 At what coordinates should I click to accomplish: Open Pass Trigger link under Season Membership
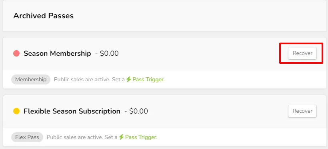(x=148, y=79)
